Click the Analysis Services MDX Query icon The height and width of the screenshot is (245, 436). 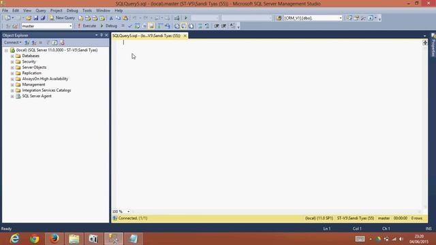88,18
